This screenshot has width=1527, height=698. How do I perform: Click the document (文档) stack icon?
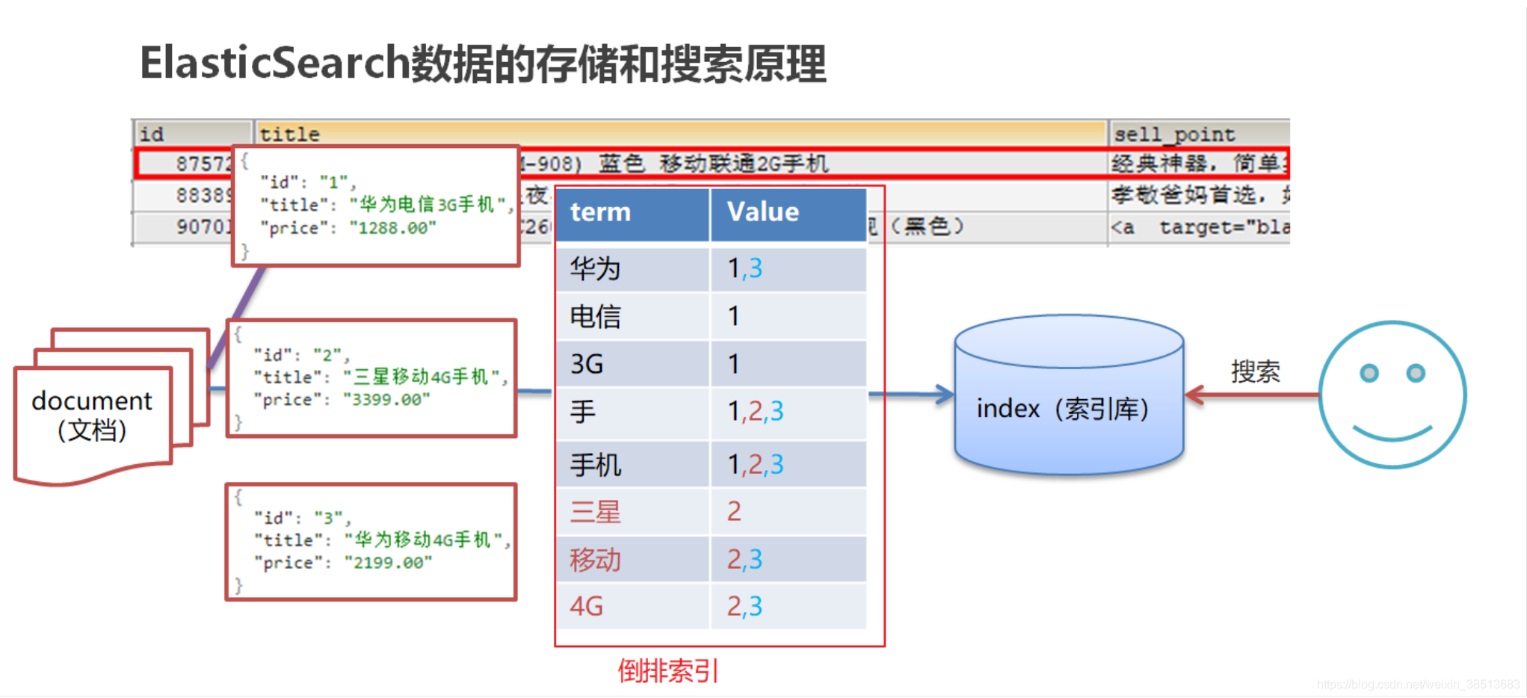click(111, 407)
